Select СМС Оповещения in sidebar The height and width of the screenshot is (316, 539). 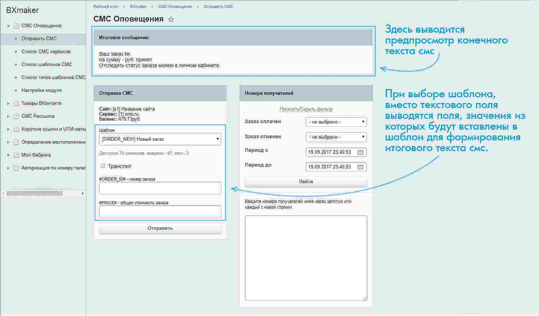pos(41,26)
